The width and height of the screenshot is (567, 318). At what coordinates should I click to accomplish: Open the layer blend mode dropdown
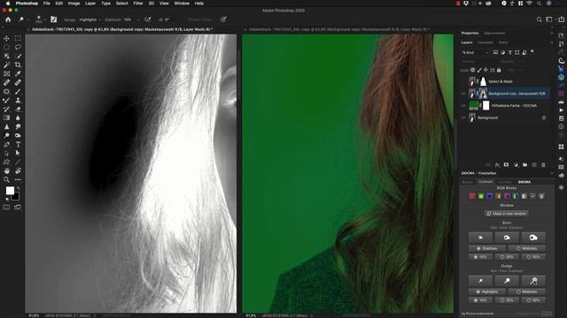click(480, 62)
